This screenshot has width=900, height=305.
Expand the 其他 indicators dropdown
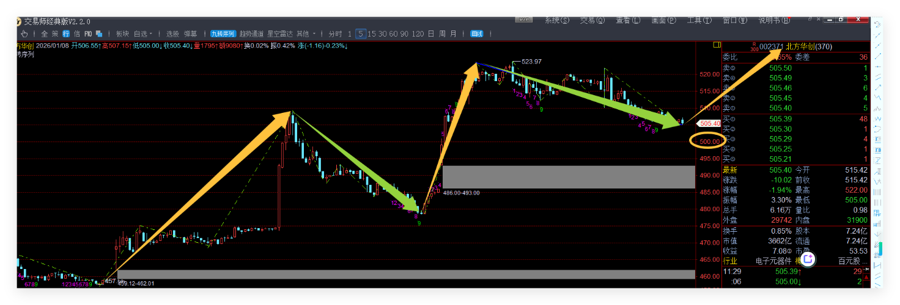point(306,34)
